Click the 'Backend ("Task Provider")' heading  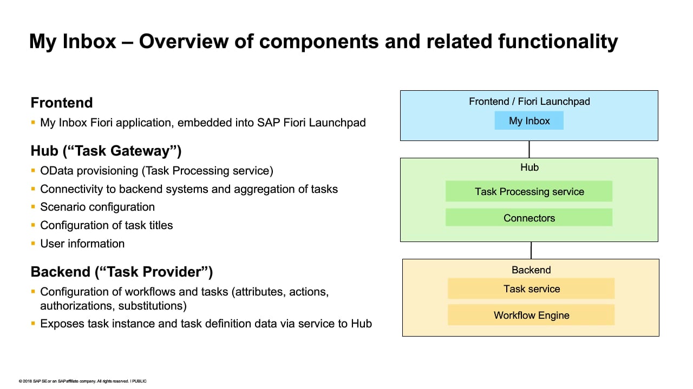click(122, 271)
